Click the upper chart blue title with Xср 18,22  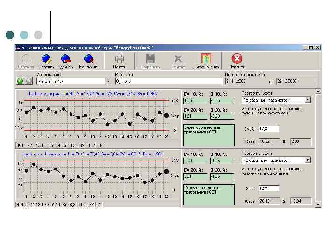93,94
